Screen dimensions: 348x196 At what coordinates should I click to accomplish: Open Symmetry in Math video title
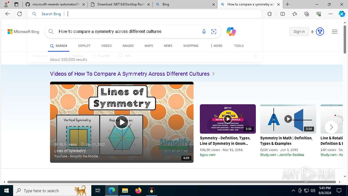286,141
